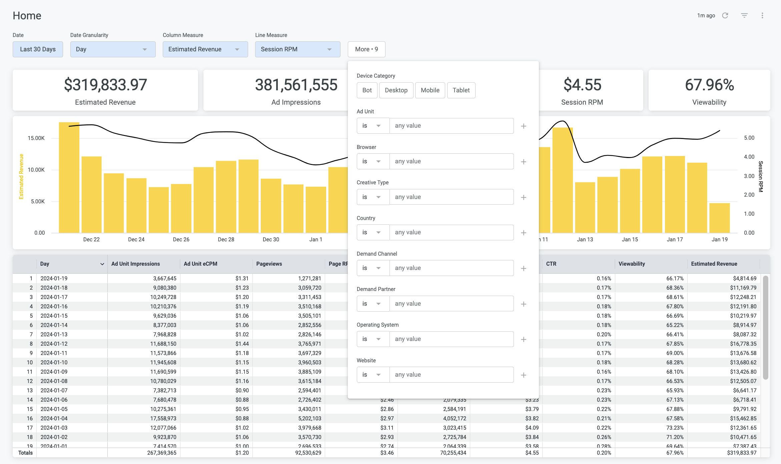Click the Last 30 Days date filter

pos(38,49)
